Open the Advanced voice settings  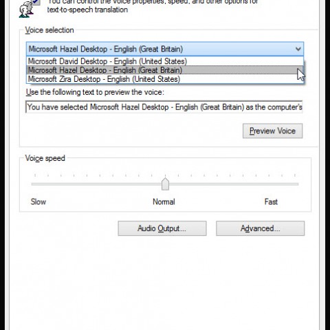[x=261, y=228]
